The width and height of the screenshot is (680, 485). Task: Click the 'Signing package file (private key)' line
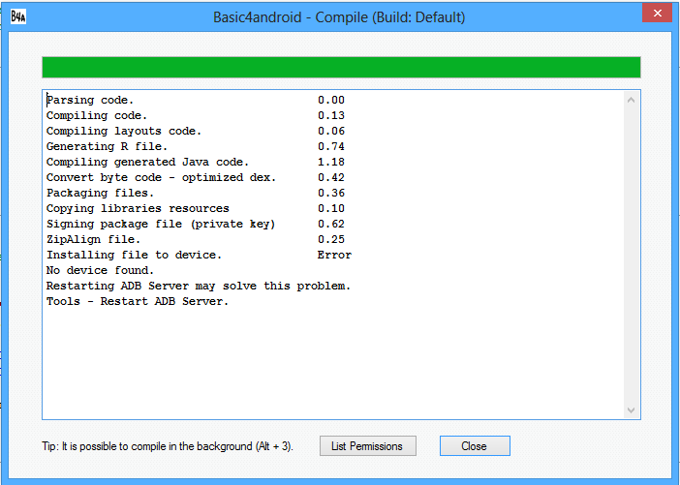[161, 224]
